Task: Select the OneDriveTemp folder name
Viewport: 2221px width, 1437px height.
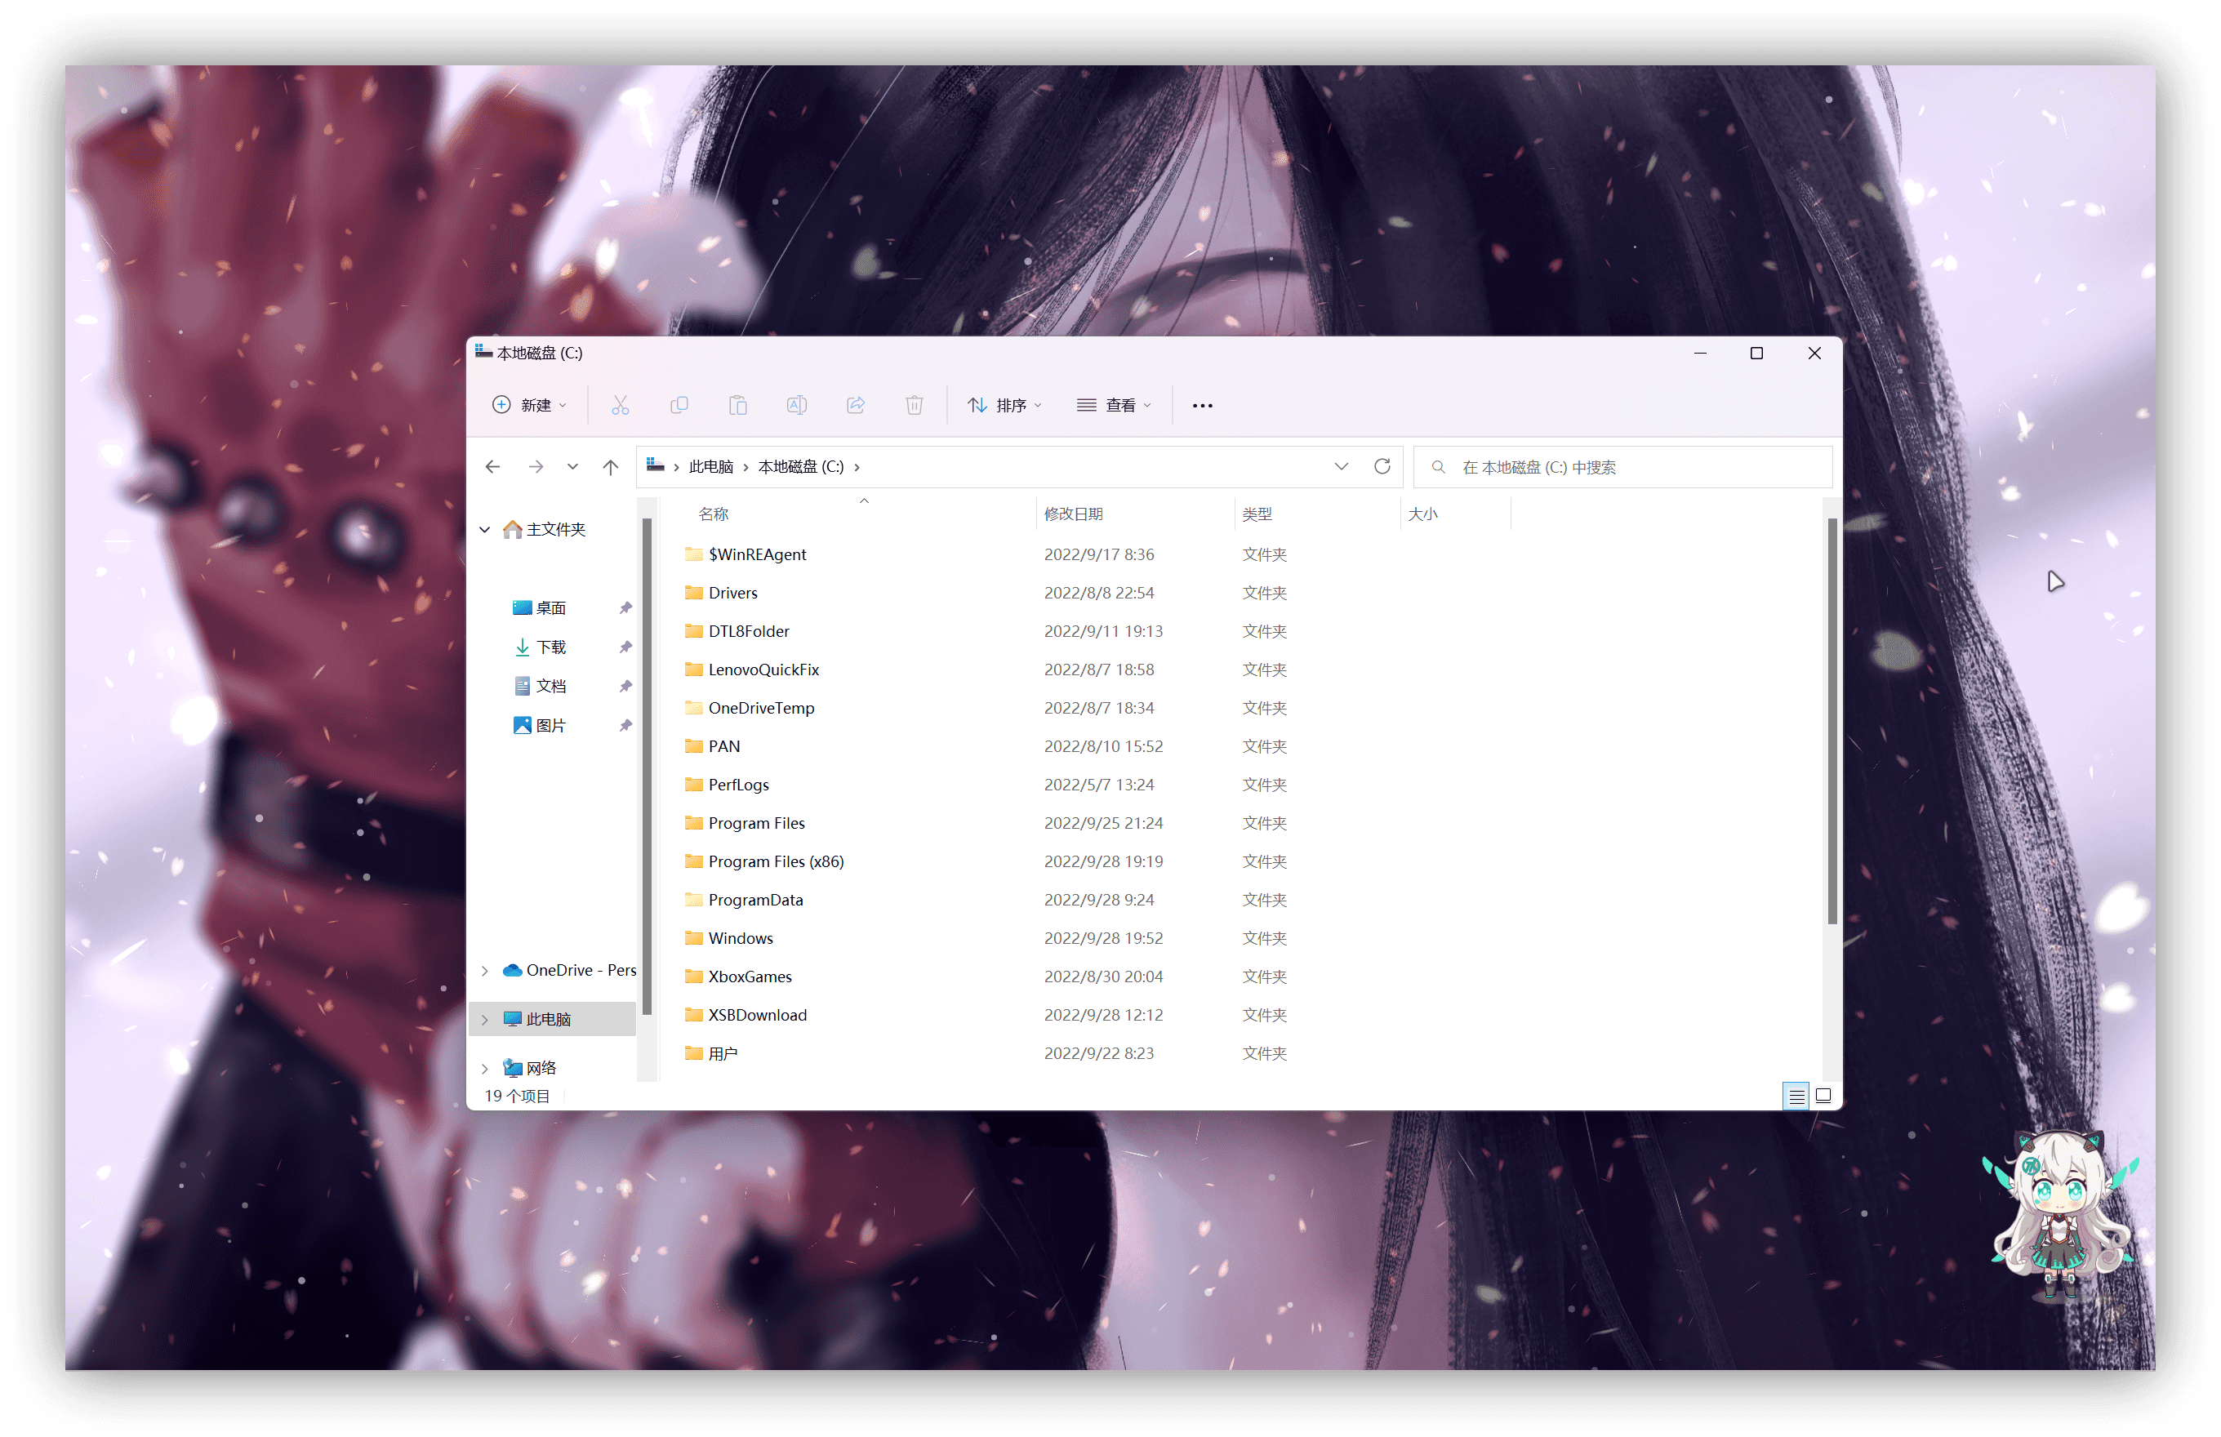Action: pyautogui.click(x=762, y=708)
